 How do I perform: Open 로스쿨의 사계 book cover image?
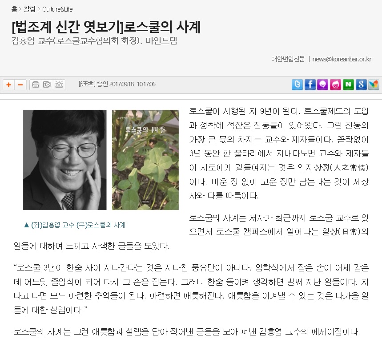point(145,160)
